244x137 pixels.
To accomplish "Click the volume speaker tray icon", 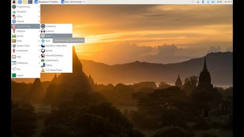I will pos(213,2).
